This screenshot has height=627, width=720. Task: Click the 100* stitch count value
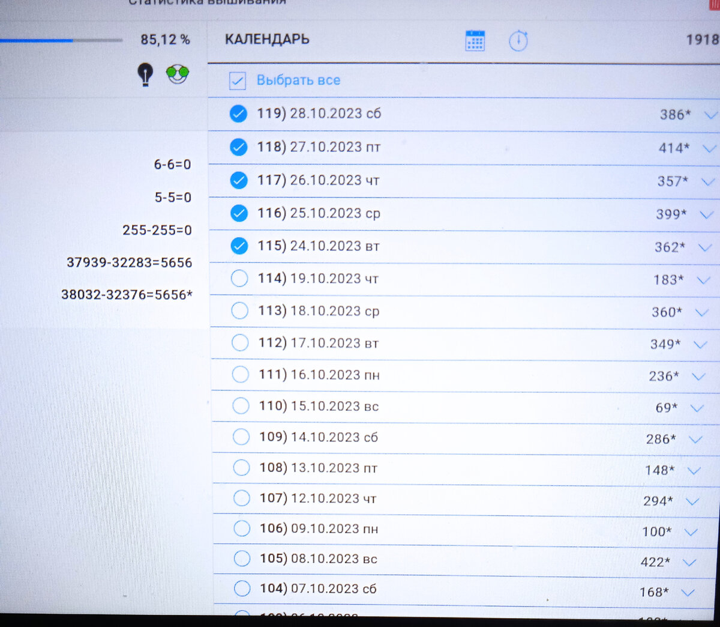[657, 532]
